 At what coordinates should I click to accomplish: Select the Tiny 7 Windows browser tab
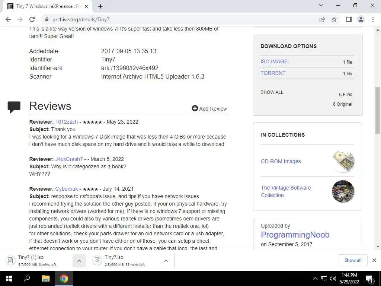pos(47,6)
